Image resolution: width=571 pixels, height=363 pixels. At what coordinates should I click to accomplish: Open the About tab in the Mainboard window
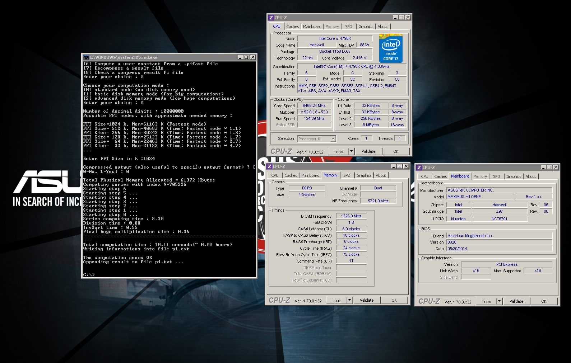530,176
